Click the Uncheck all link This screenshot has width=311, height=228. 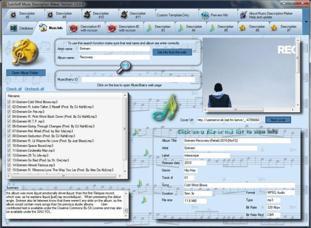pyautogui.click(x=34, y=89)
